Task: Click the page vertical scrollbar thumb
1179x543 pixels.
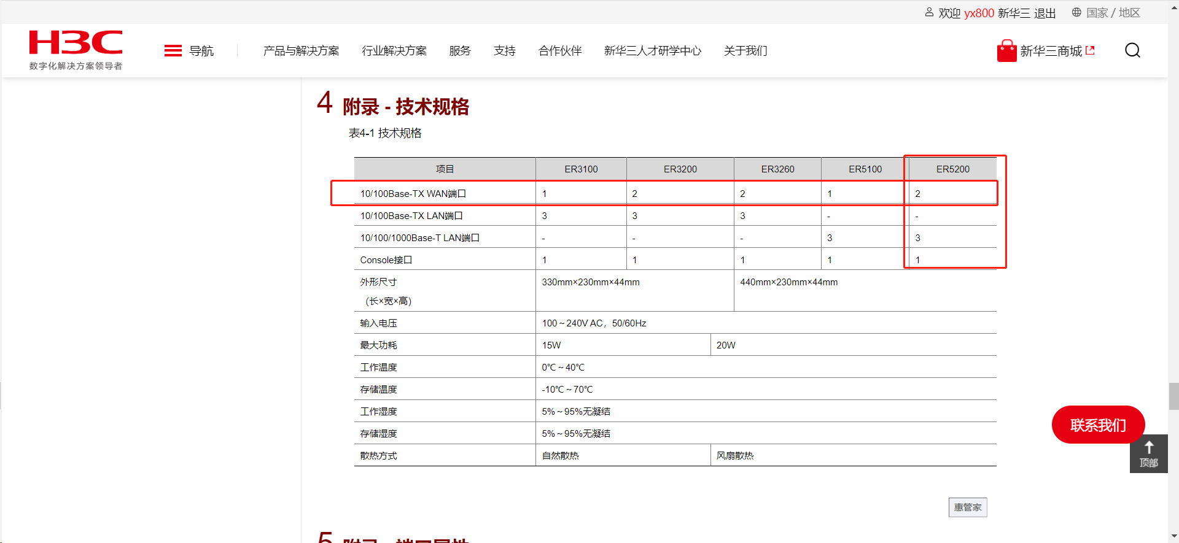Action: point(1173,396)
